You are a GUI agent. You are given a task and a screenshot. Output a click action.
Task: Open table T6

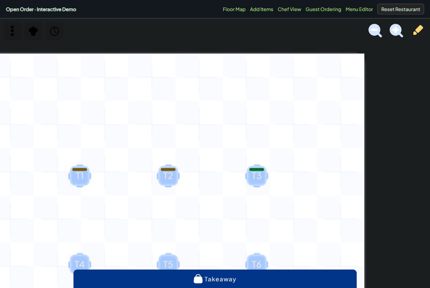(x=257, y=261)
